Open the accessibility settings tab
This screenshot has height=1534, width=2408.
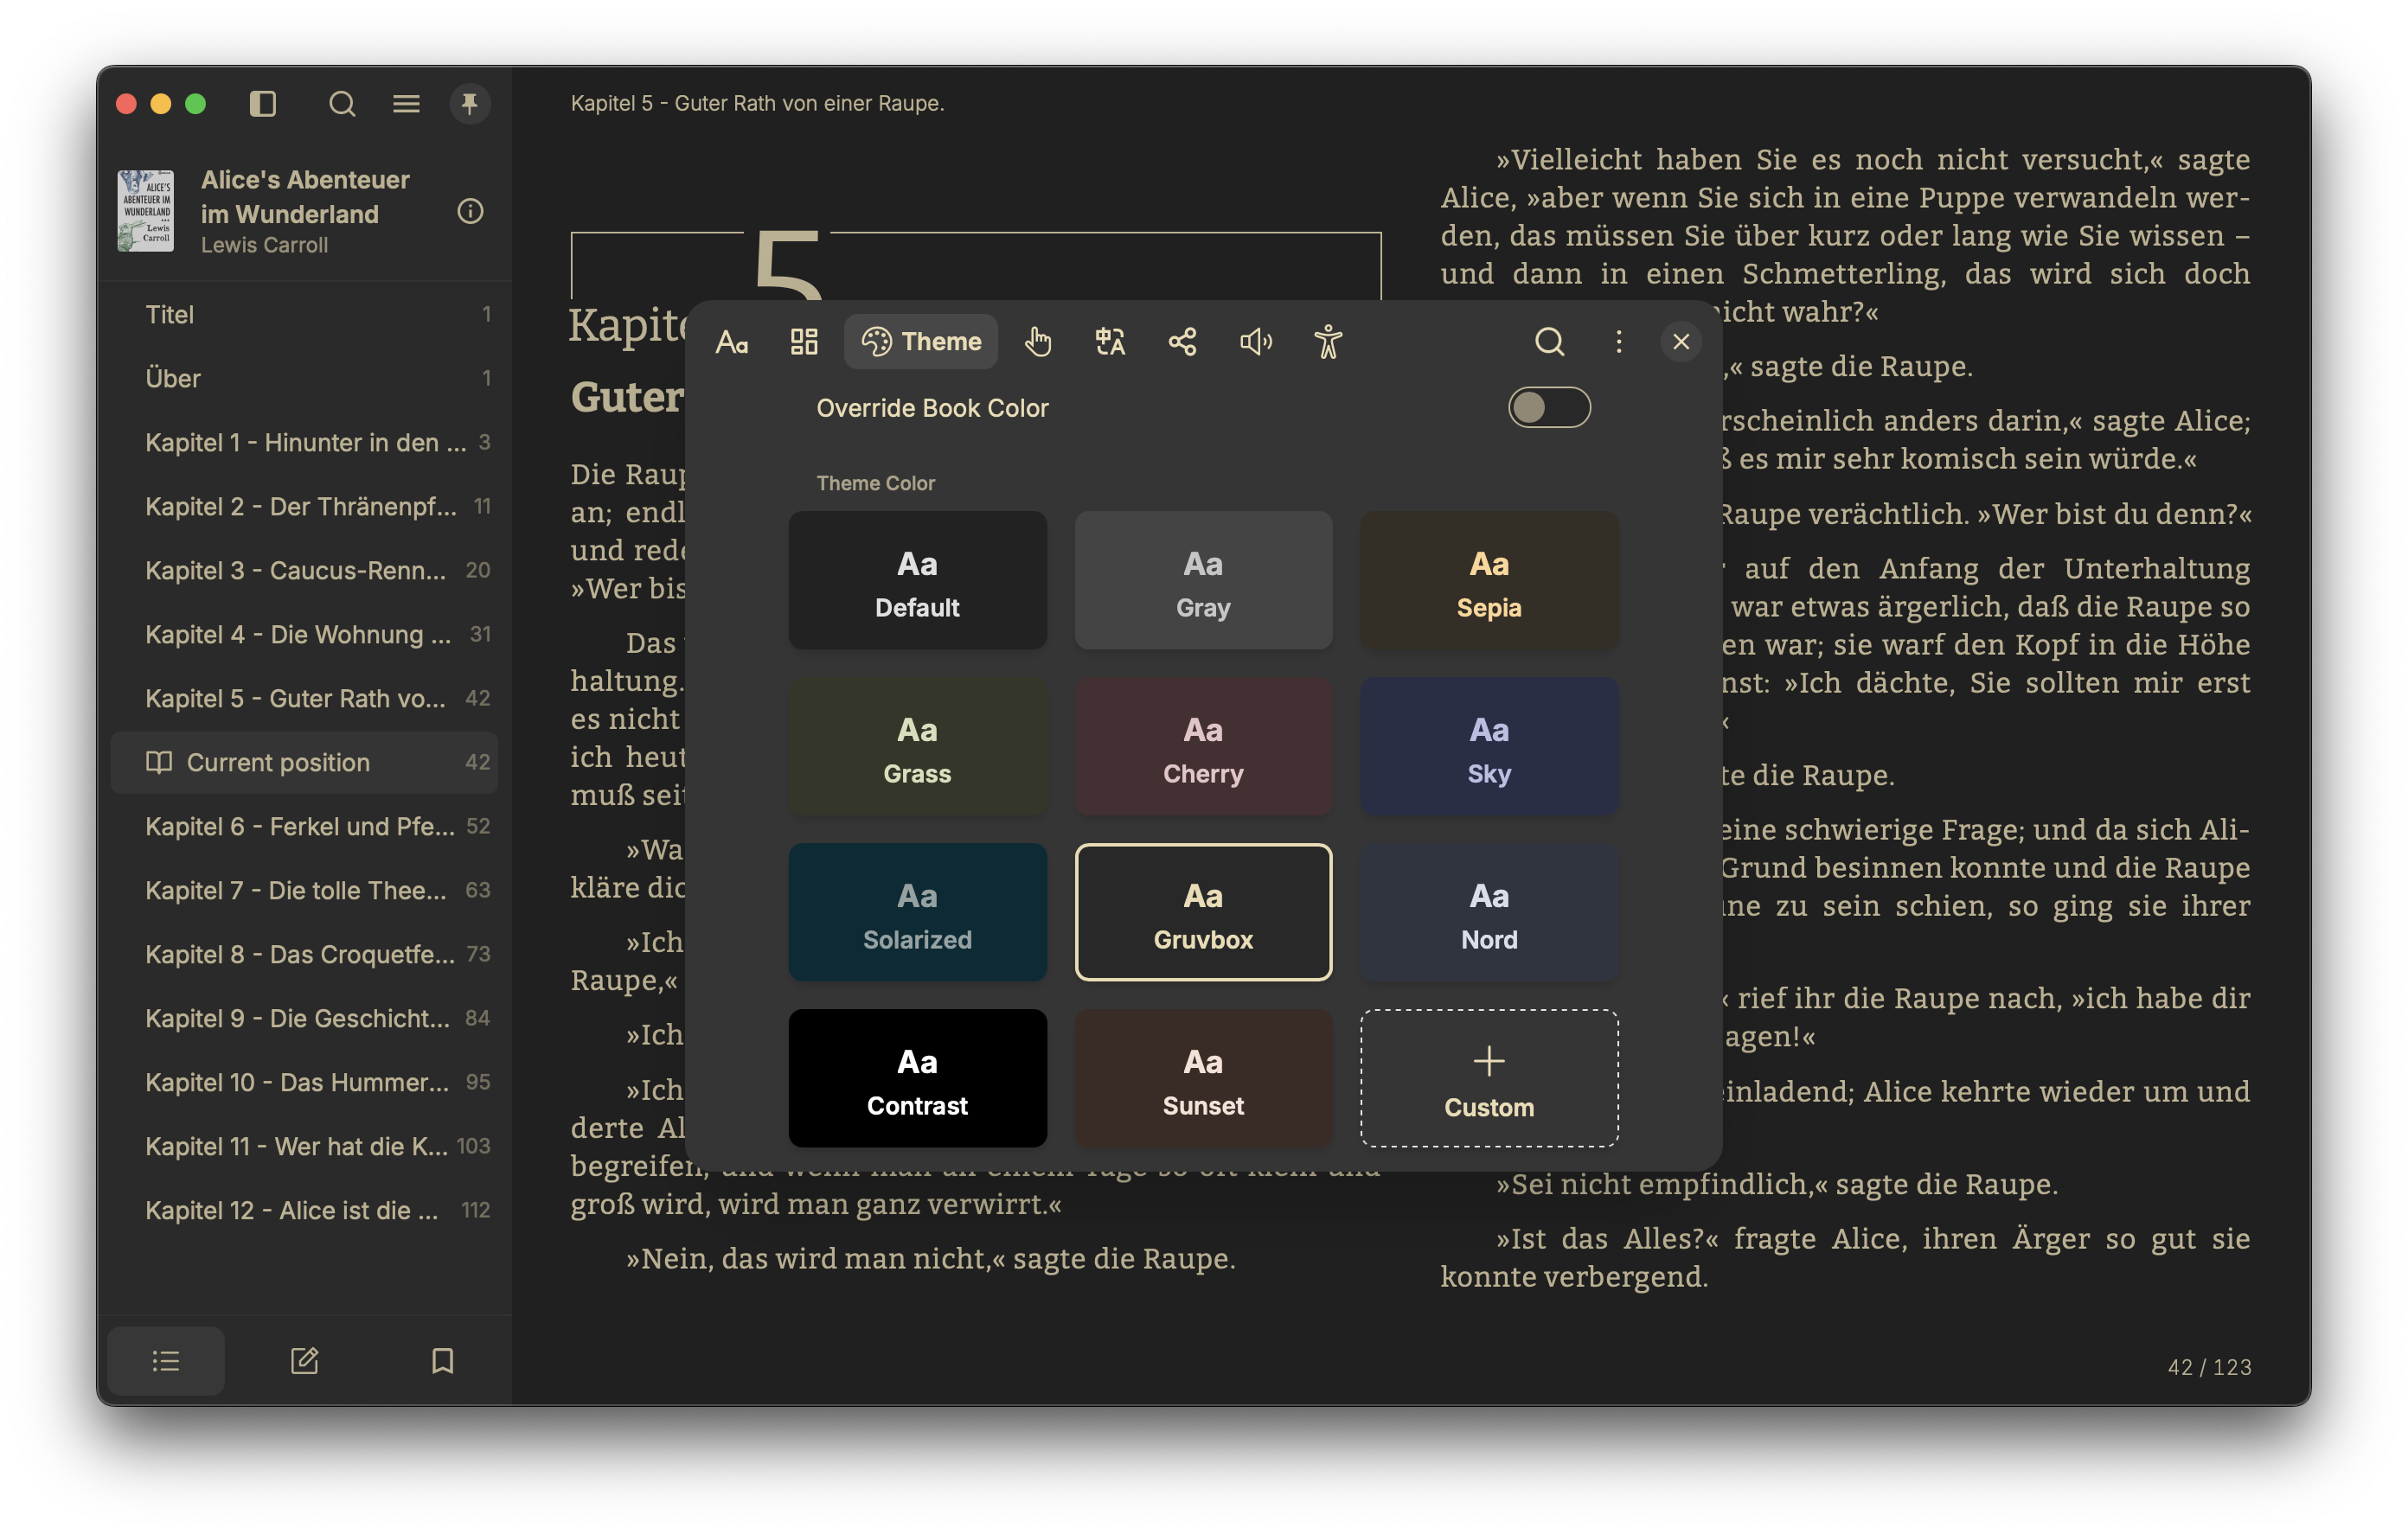(1328, 342)
